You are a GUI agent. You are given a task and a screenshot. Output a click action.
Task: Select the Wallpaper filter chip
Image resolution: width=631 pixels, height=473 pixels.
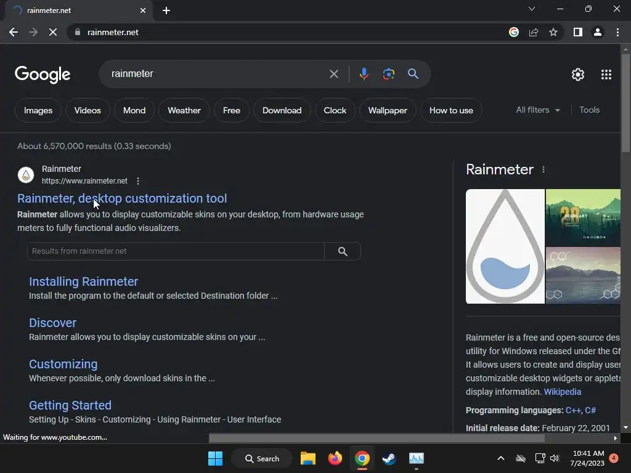388,110
